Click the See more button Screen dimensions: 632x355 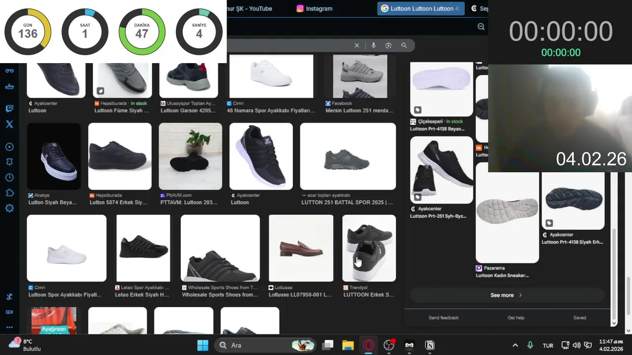[x=507, y=295]
